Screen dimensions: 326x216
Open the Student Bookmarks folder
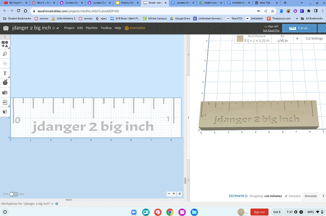click(17, 18)
